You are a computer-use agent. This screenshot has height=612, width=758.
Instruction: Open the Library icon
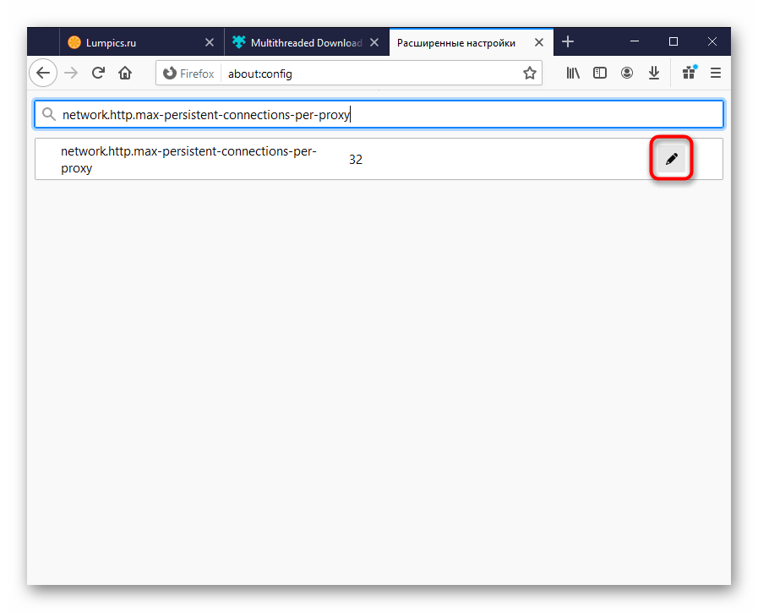[x=573, y=73]
